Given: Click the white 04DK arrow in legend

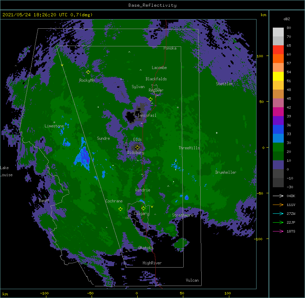Looking at the screenshot, I should point(278,196).
